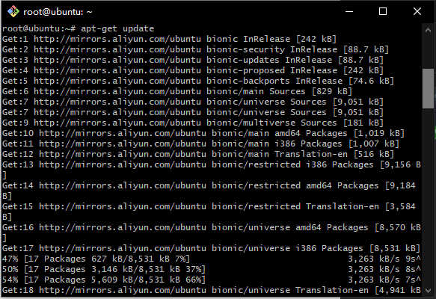Click the Get:18 universe Translation-en line

pyautogui.click(x=212, y=290)
